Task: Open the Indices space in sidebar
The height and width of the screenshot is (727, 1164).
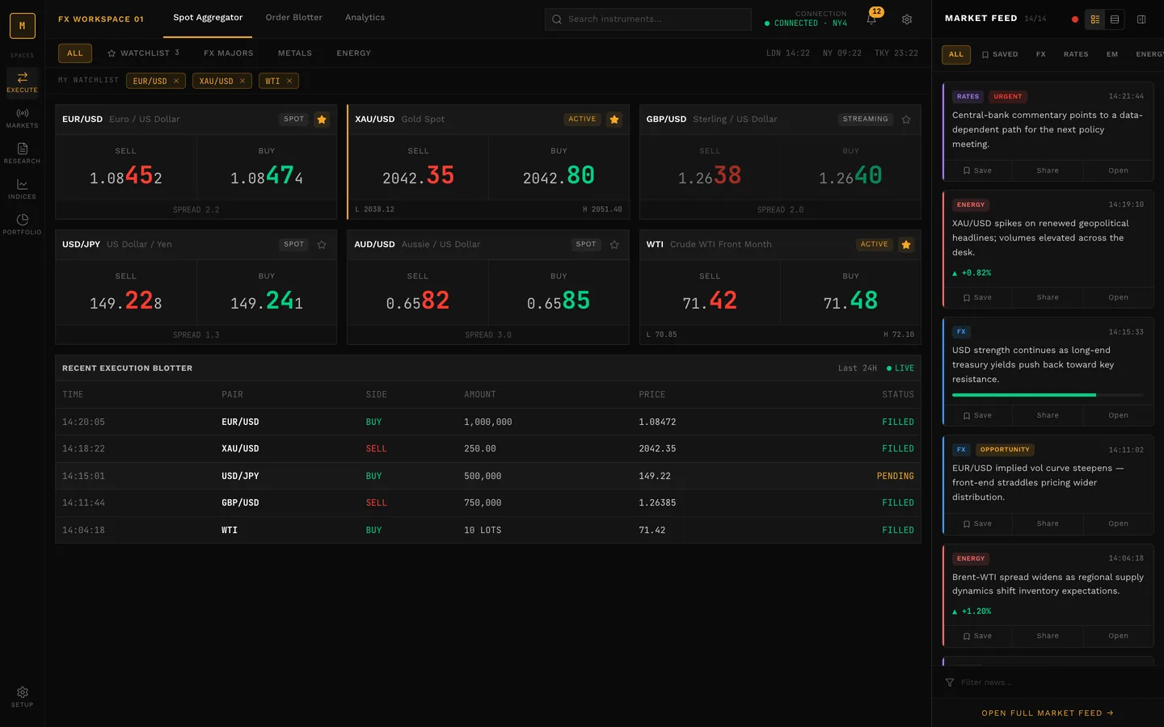Action: pyautogui.click(x=22, y=188)
